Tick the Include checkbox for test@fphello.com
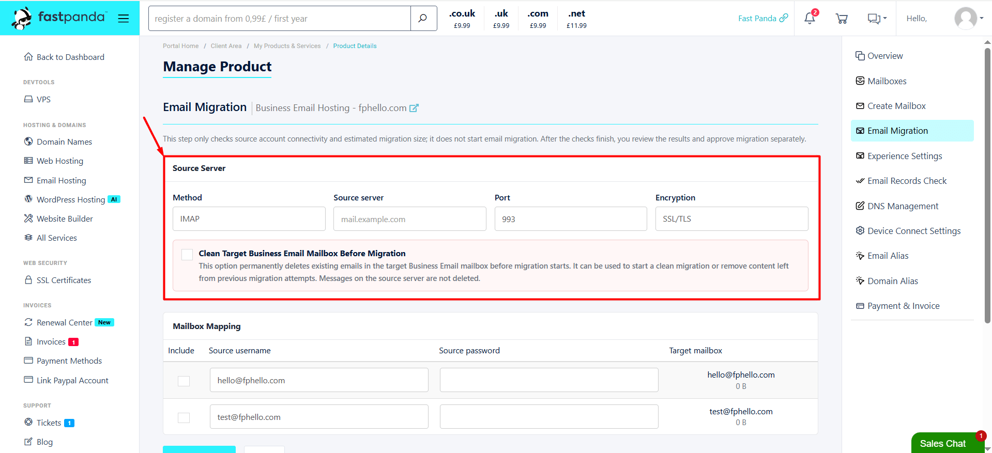 pyautogui.click(x=184, y=417)
